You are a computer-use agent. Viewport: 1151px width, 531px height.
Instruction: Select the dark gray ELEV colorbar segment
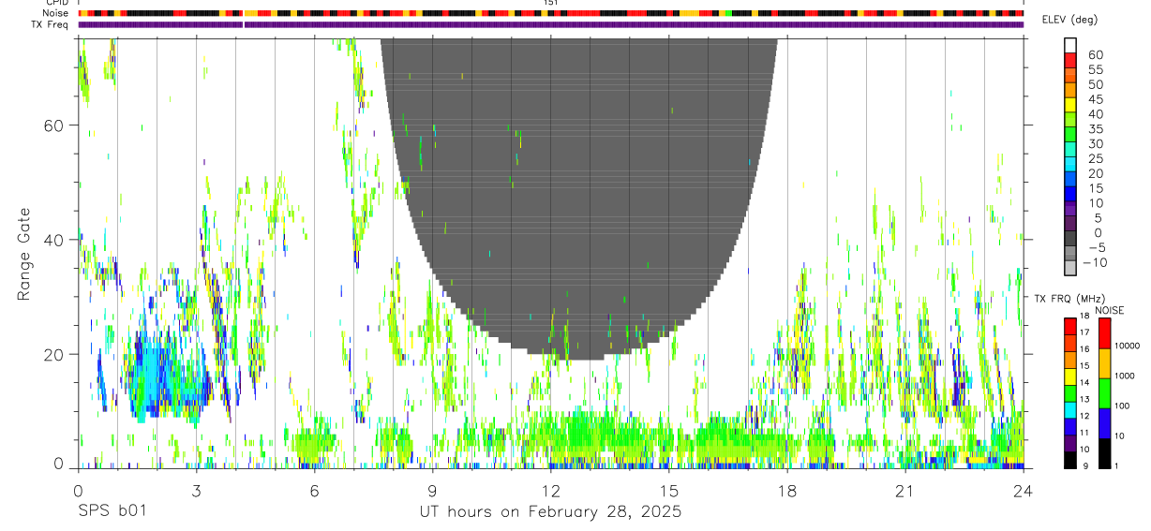pyautogui.click(x=1070, y=238)
